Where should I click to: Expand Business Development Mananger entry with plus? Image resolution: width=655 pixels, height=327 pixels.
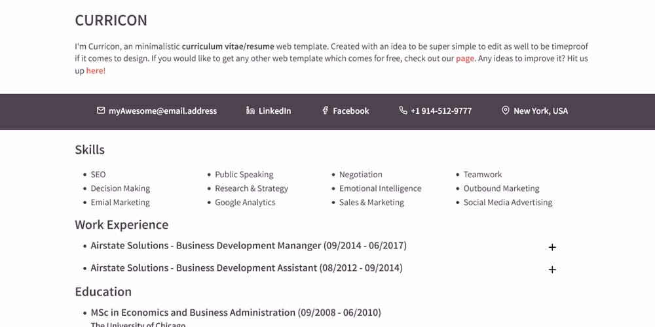point(552,247)
